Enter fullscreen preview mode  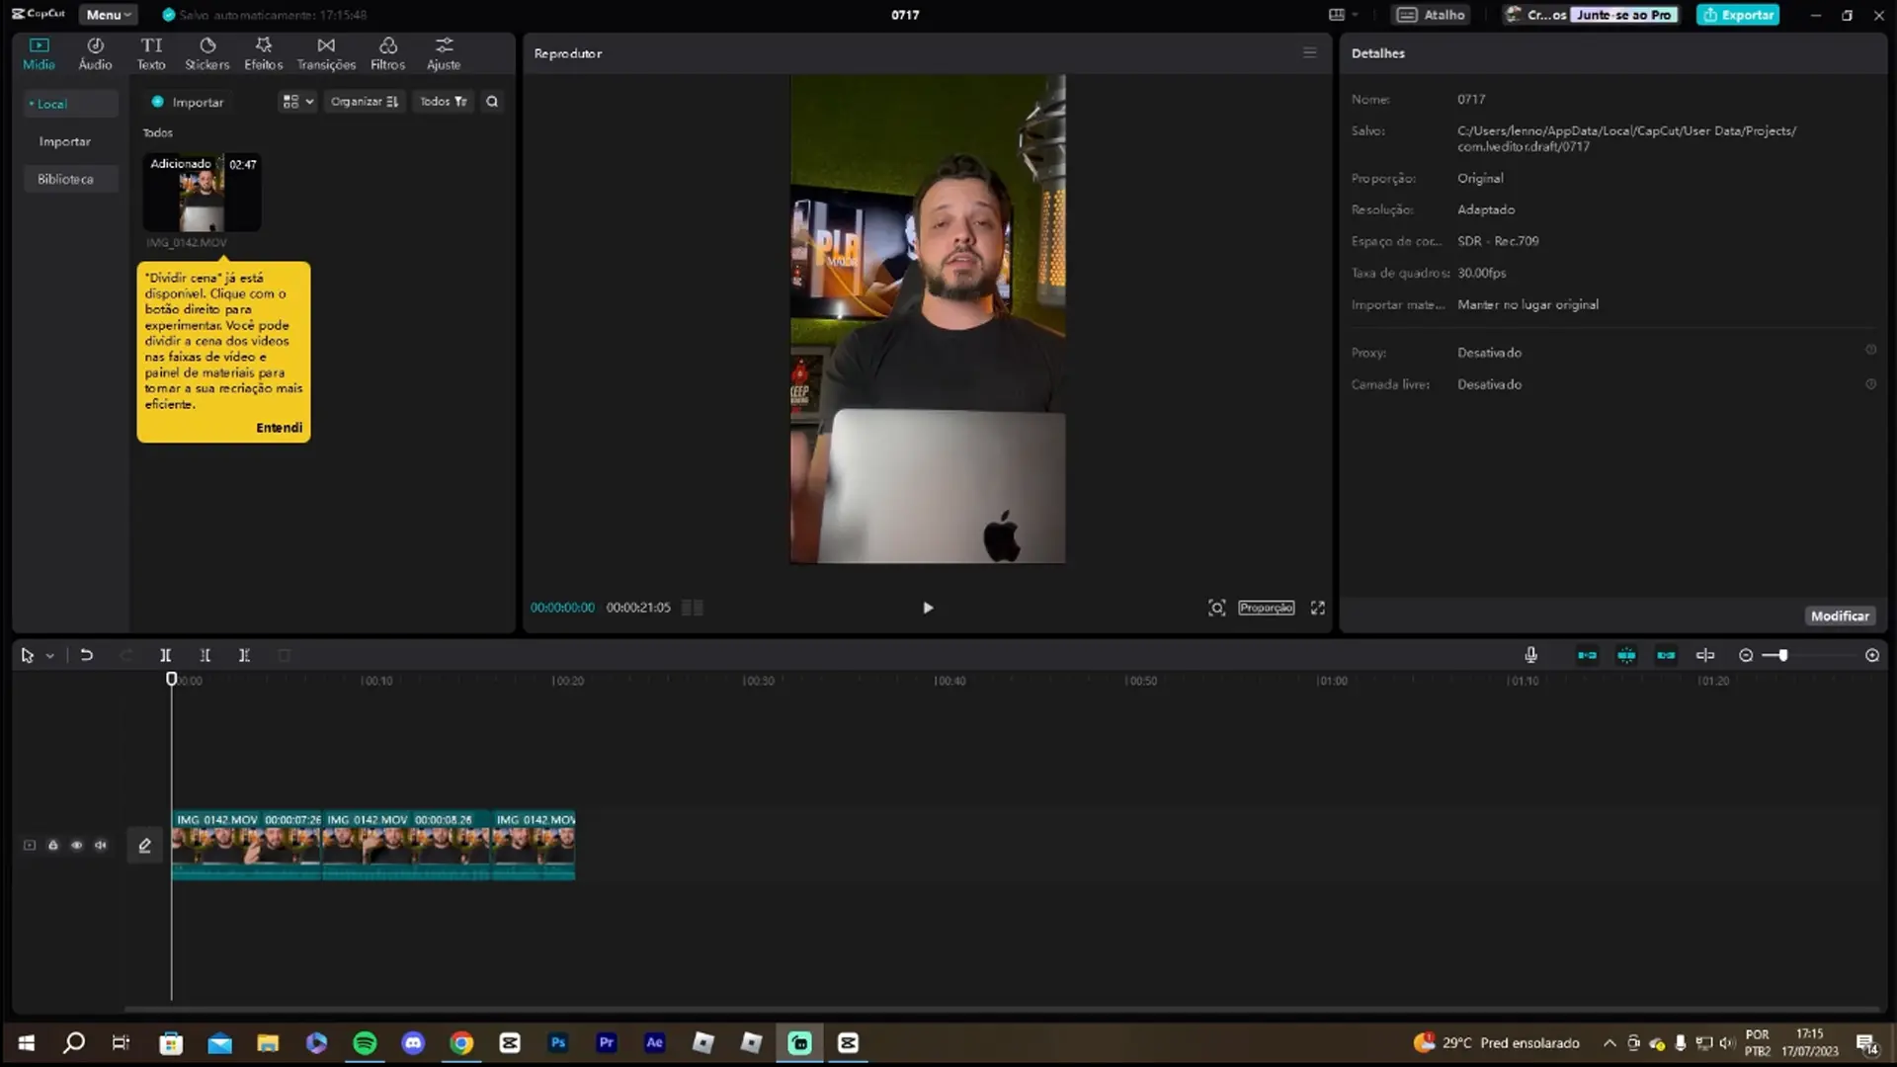(1317, 608)
